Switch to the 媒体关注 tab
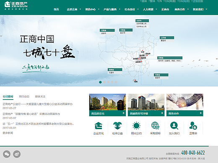The width and height of the screenshot is (218, 163). point(40,97)
